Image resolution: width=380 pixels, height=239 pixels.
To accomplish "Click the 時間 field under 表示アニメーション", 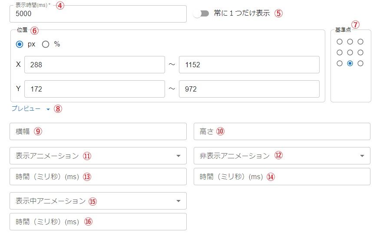I will 98,177.
